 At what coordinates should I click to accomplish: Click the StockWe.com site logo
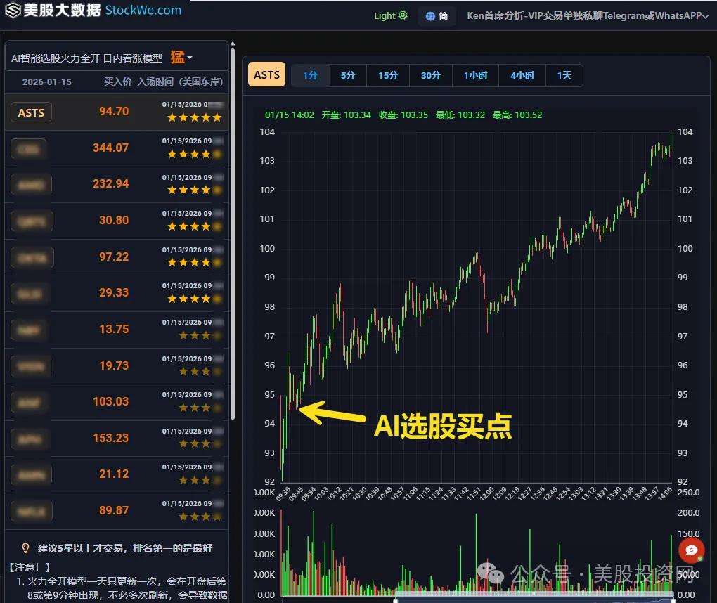pyautogui.click(x=93, y=10)
